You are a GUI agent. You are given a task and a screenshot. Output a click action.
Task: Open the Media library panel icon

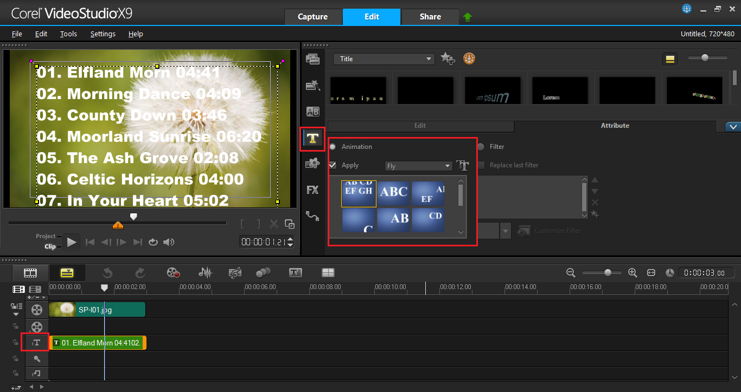tap(312, 59)
